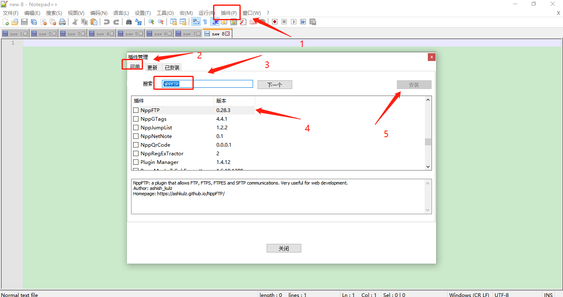Open the 文件(F) menu
The image size is (563, 297).
11,13
